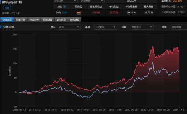Click the orange quartile indicator icon
The image size is (187, 114).
79,13
